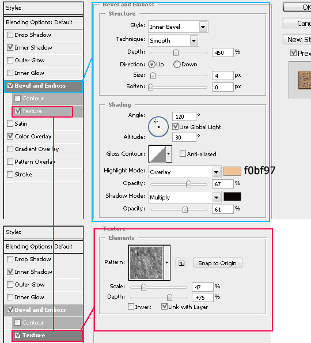Click the Cancel button
This screenshot has width=311, height=343.
pos(297,23)
